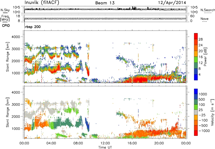The image size is (215, 149).
Task: Click the 28 tick label on power colorbar
Action: (x=200, y=39)
